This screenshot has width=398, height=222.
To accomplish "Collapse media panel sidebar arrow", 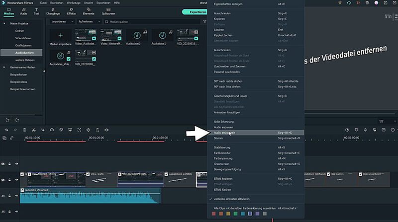I will coord(44,72).
